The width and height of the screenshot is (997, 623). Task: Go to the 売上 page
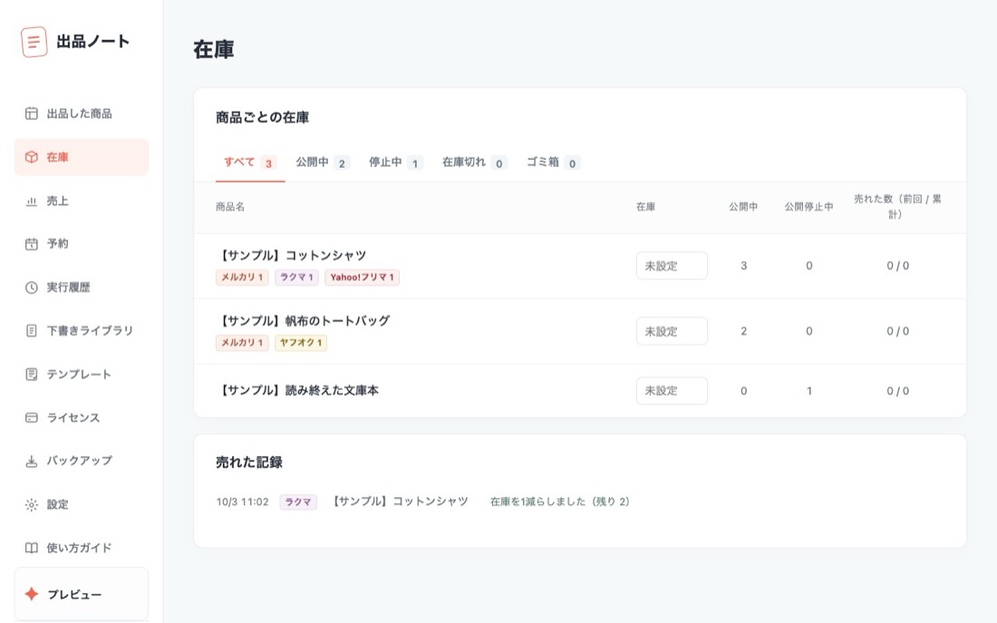click(82, 201)
